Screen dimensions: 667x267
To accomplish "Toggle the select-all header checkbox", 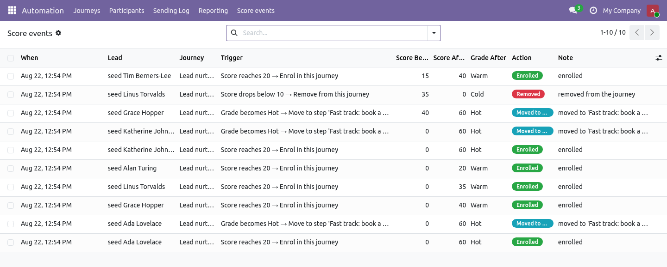I will (11, 58).
